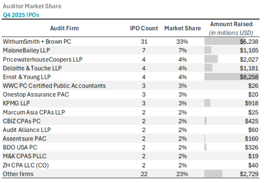Click the WithumSmith + Brown PC cell
The image size is (264, 183).
point(38,41)
